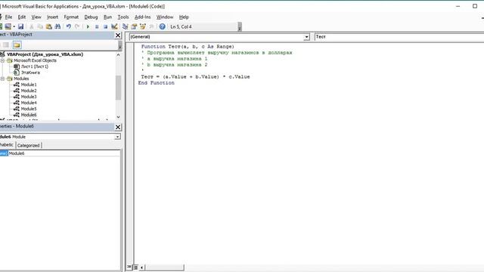The image size is (484, 272).
Task: Open the Tools menu
Action: [x=123, y=17]
